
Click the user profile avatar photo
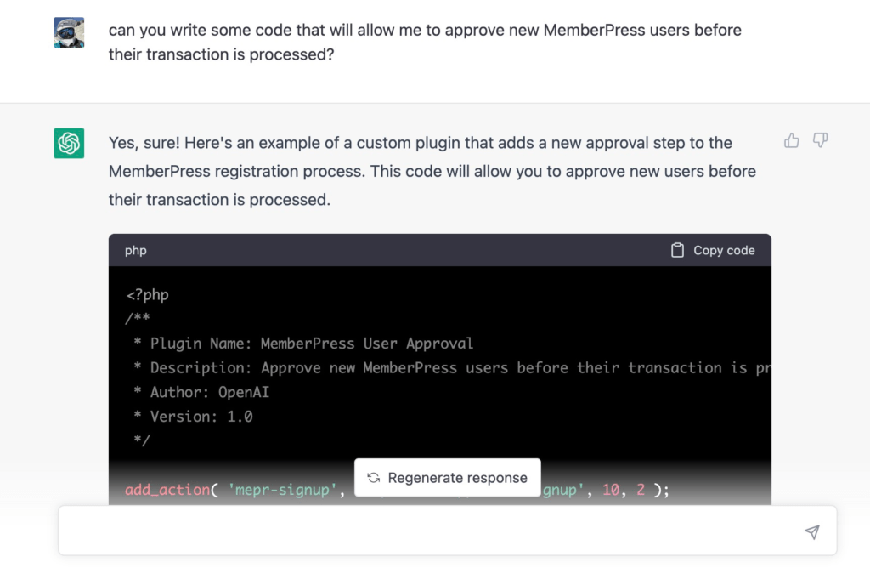point(69,32)
